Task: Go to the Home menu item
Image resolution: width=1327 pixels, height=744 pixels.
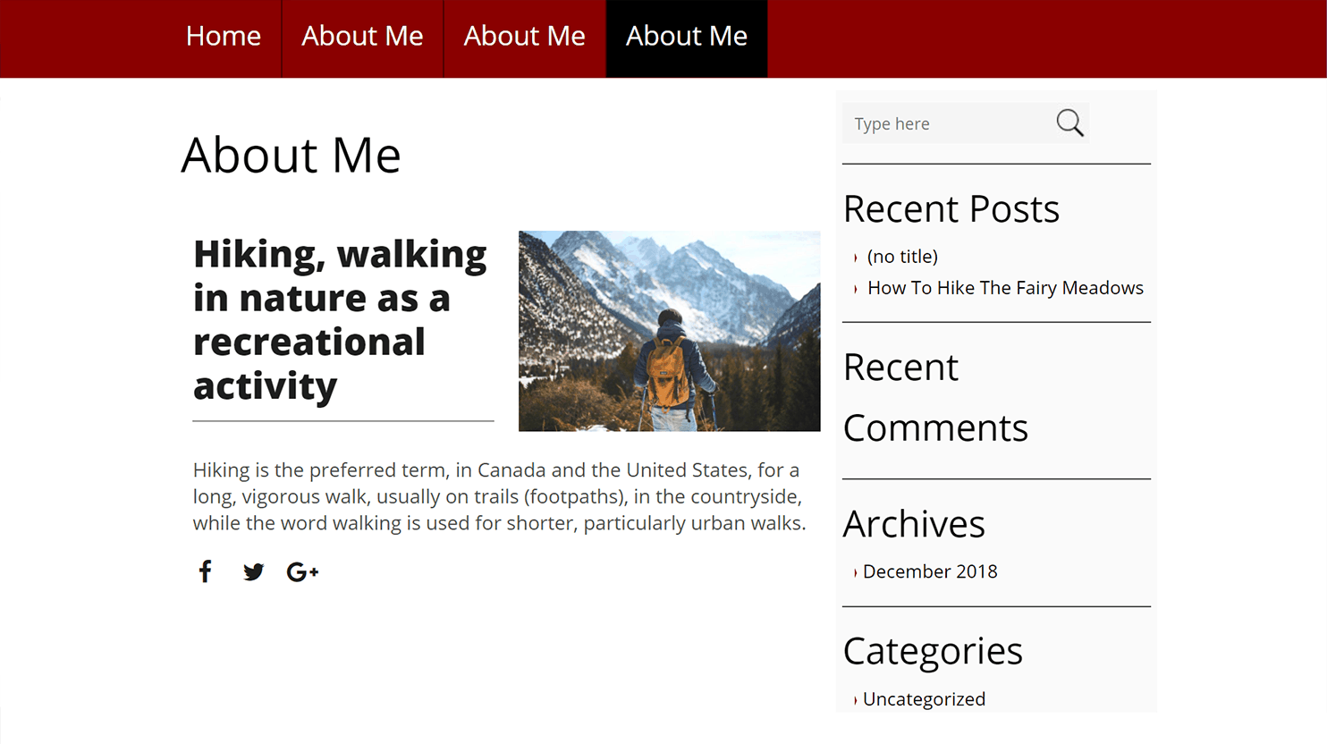Action: coord(224,37)
